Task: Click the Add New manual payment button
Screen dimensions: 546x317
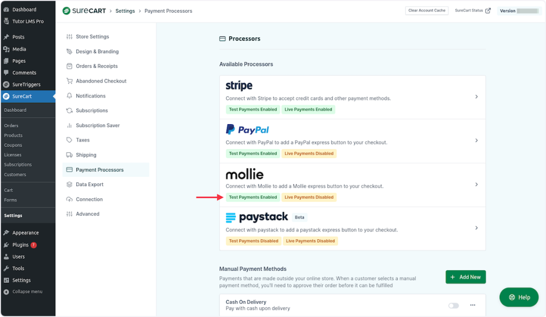Action: point(465,277)
